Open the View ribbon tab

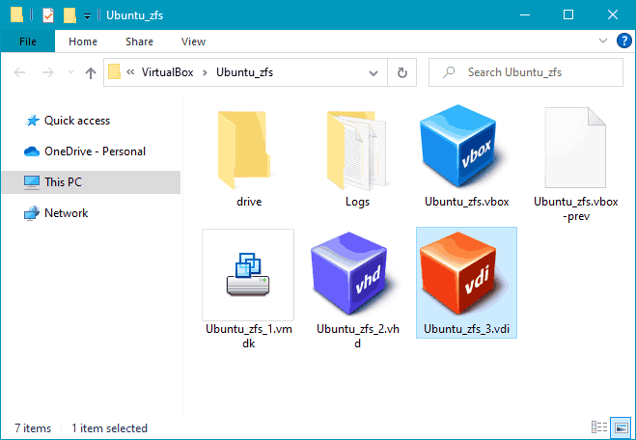pos(193,41)
